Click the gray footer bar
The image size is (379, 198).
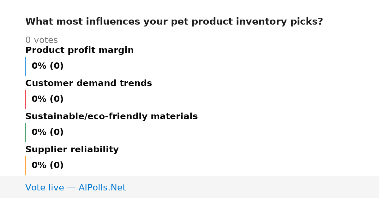pos(189,187)
